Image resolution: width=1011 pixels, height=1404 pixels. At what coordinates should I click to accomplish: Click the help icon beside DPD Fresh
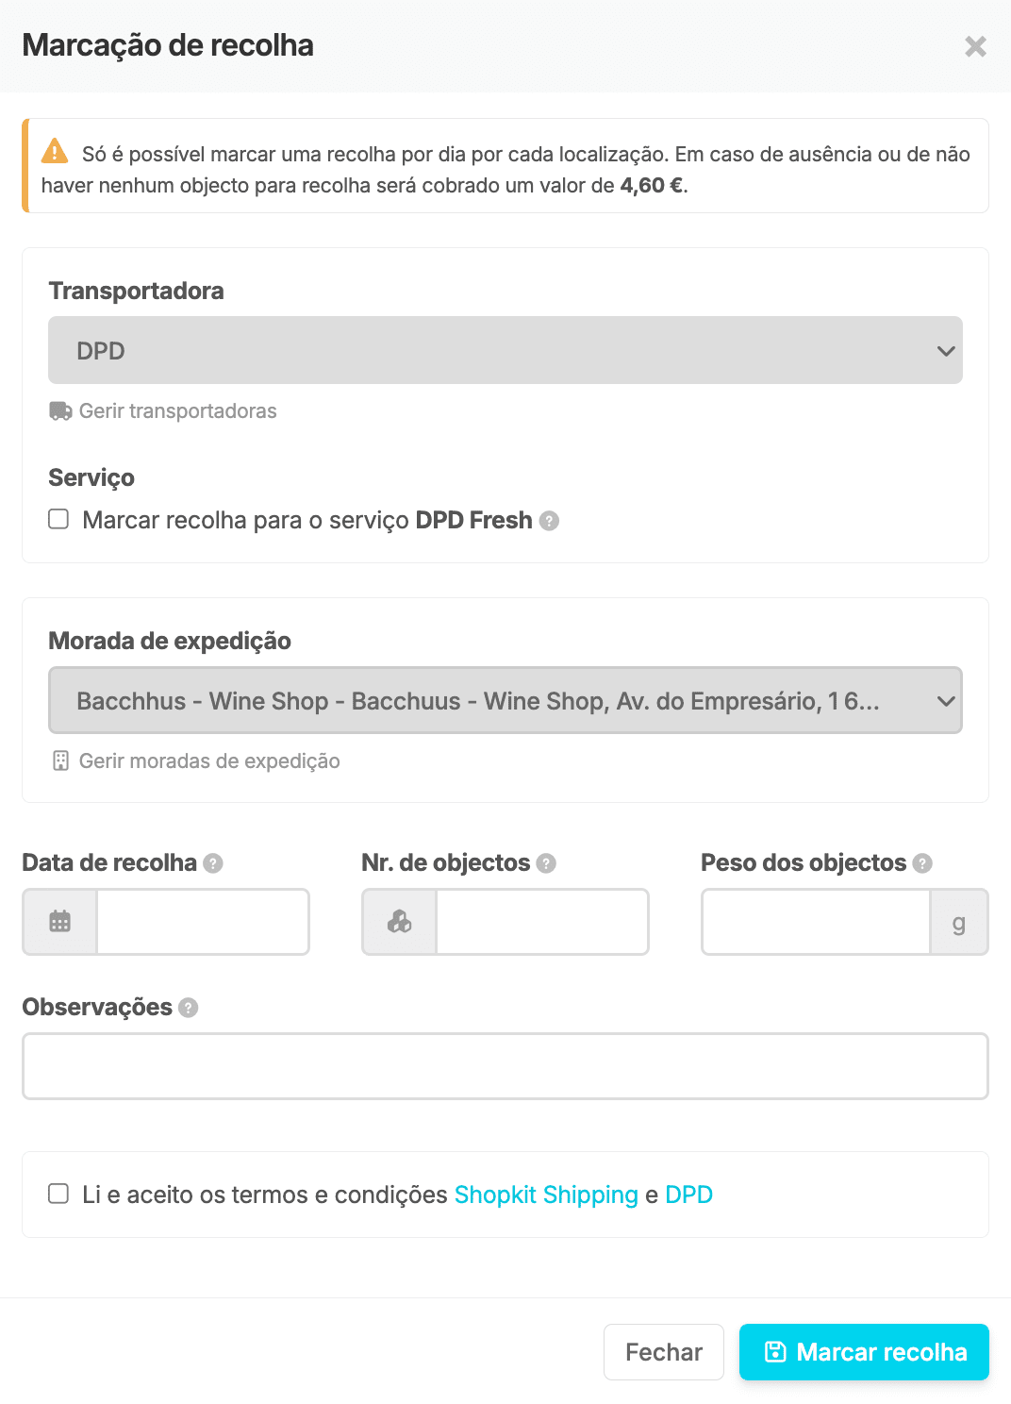[550, 521]
